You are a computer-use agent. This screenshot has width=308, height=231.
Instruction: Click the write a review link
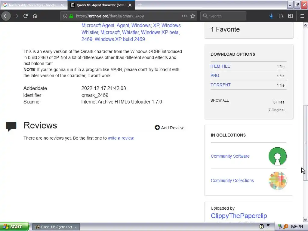tap(121, 138)
